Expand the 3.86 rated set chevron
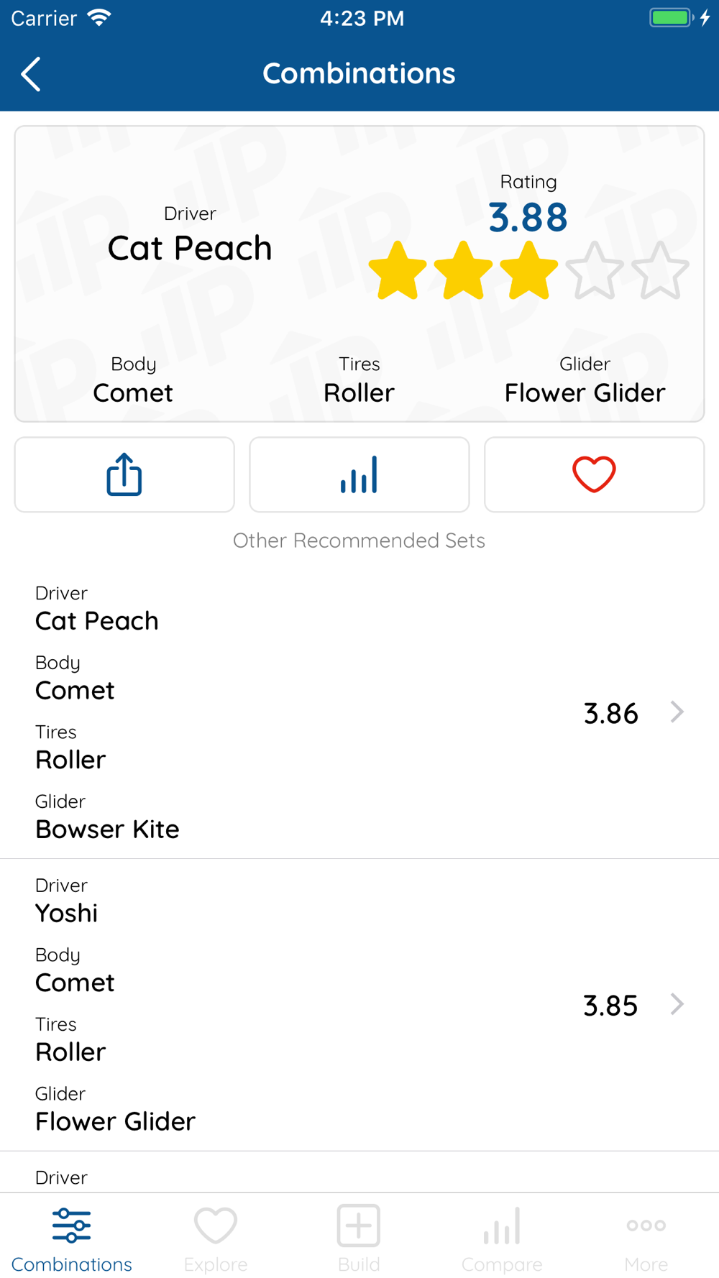 click(x=677, y=712)
